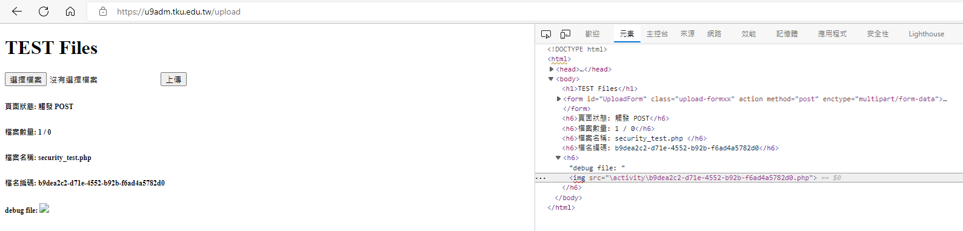Click the 檔案名稱: security_test.php text
Screen dimensions: 963x231
[x=48, y=158]
